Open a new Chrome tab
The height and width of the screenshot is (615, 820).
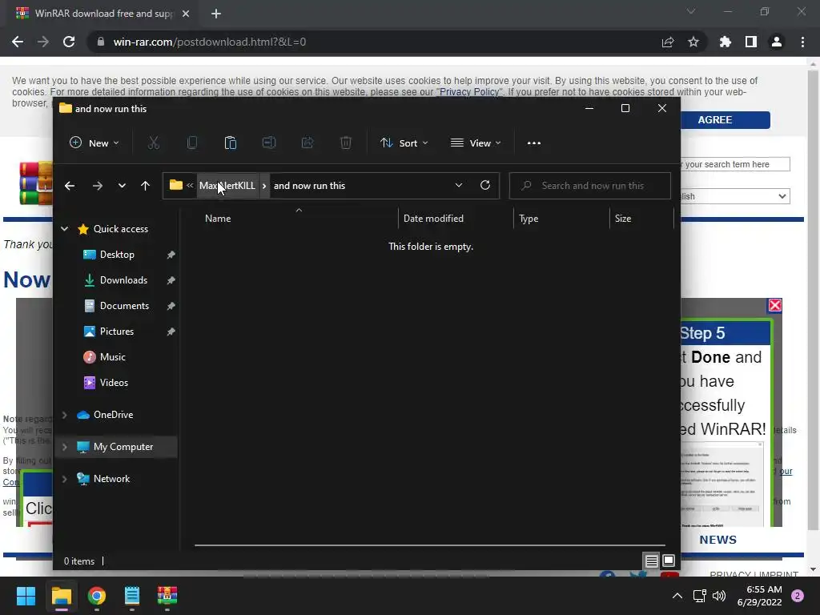[x=216, y=14]
